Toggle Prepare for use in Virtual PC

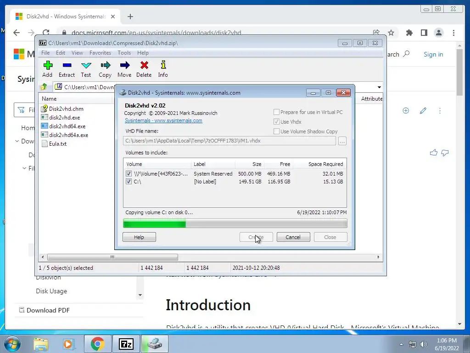click(x=276, y=112)
